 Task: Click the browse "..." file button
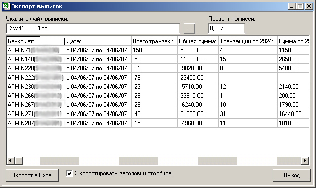point(189,29)
